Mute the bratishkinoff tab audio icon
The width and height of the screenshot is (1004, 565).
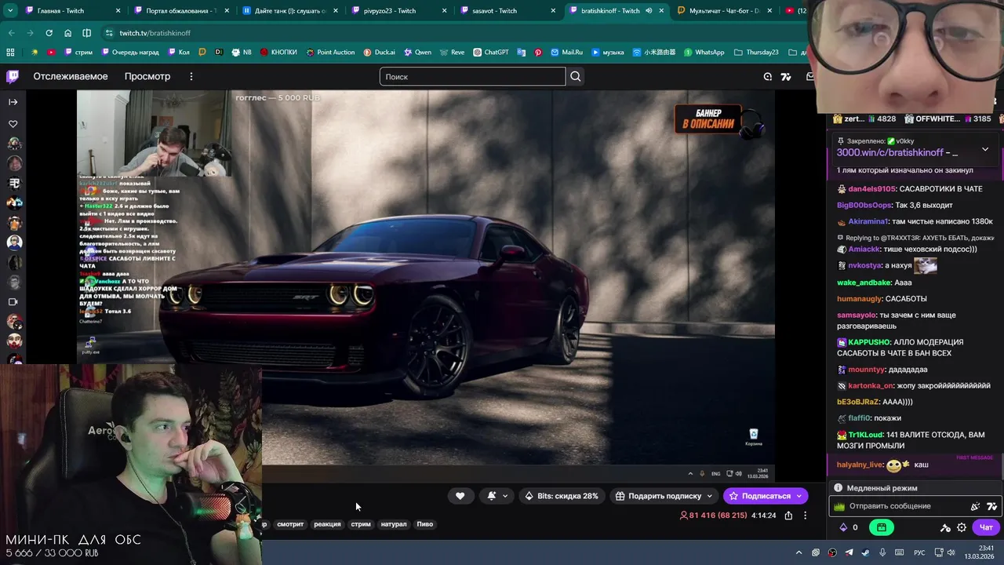648,11
